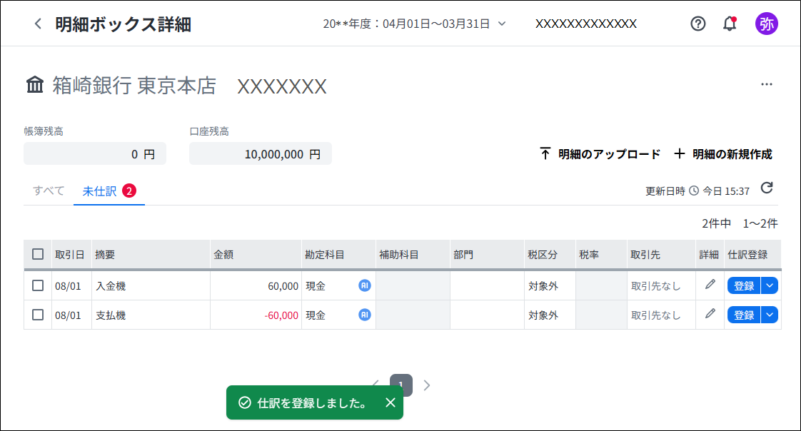Expand register options for 支払機 row
The height and width of the screenshot is (431, 801).
tap(770, 315)
